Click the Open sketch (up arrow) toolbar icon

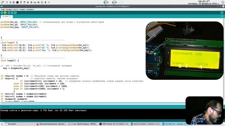[12, 13]
